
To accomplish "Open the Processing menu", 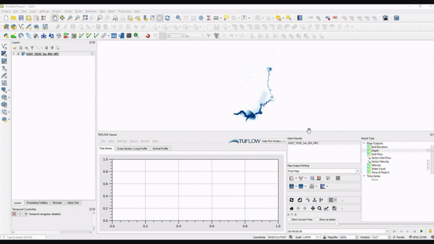I will coord(124,11).
